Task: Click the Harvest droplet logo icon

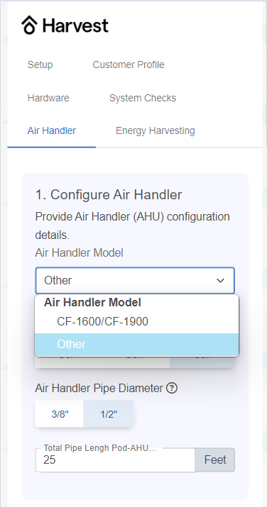Action: [29, 26]
